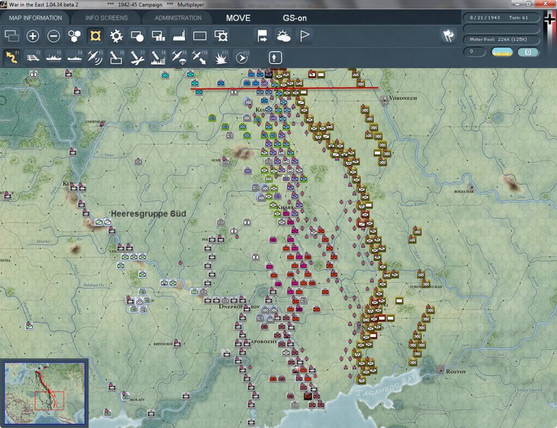Click the outlined pennant flag icon

pos(305,36)
